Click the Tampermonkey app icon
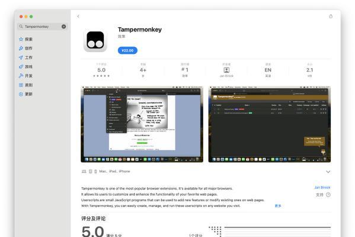The image size is (355, 237). [95, 40]
